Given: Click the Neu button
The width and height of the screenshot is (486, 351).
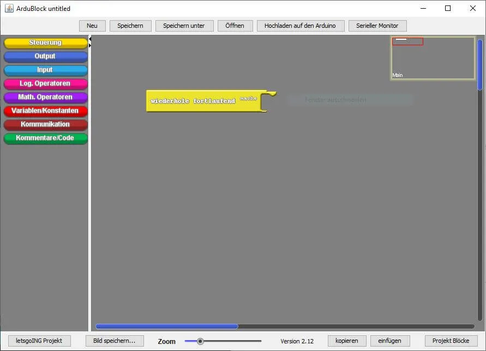Looking at the screenshot, I should pos(92,26).
